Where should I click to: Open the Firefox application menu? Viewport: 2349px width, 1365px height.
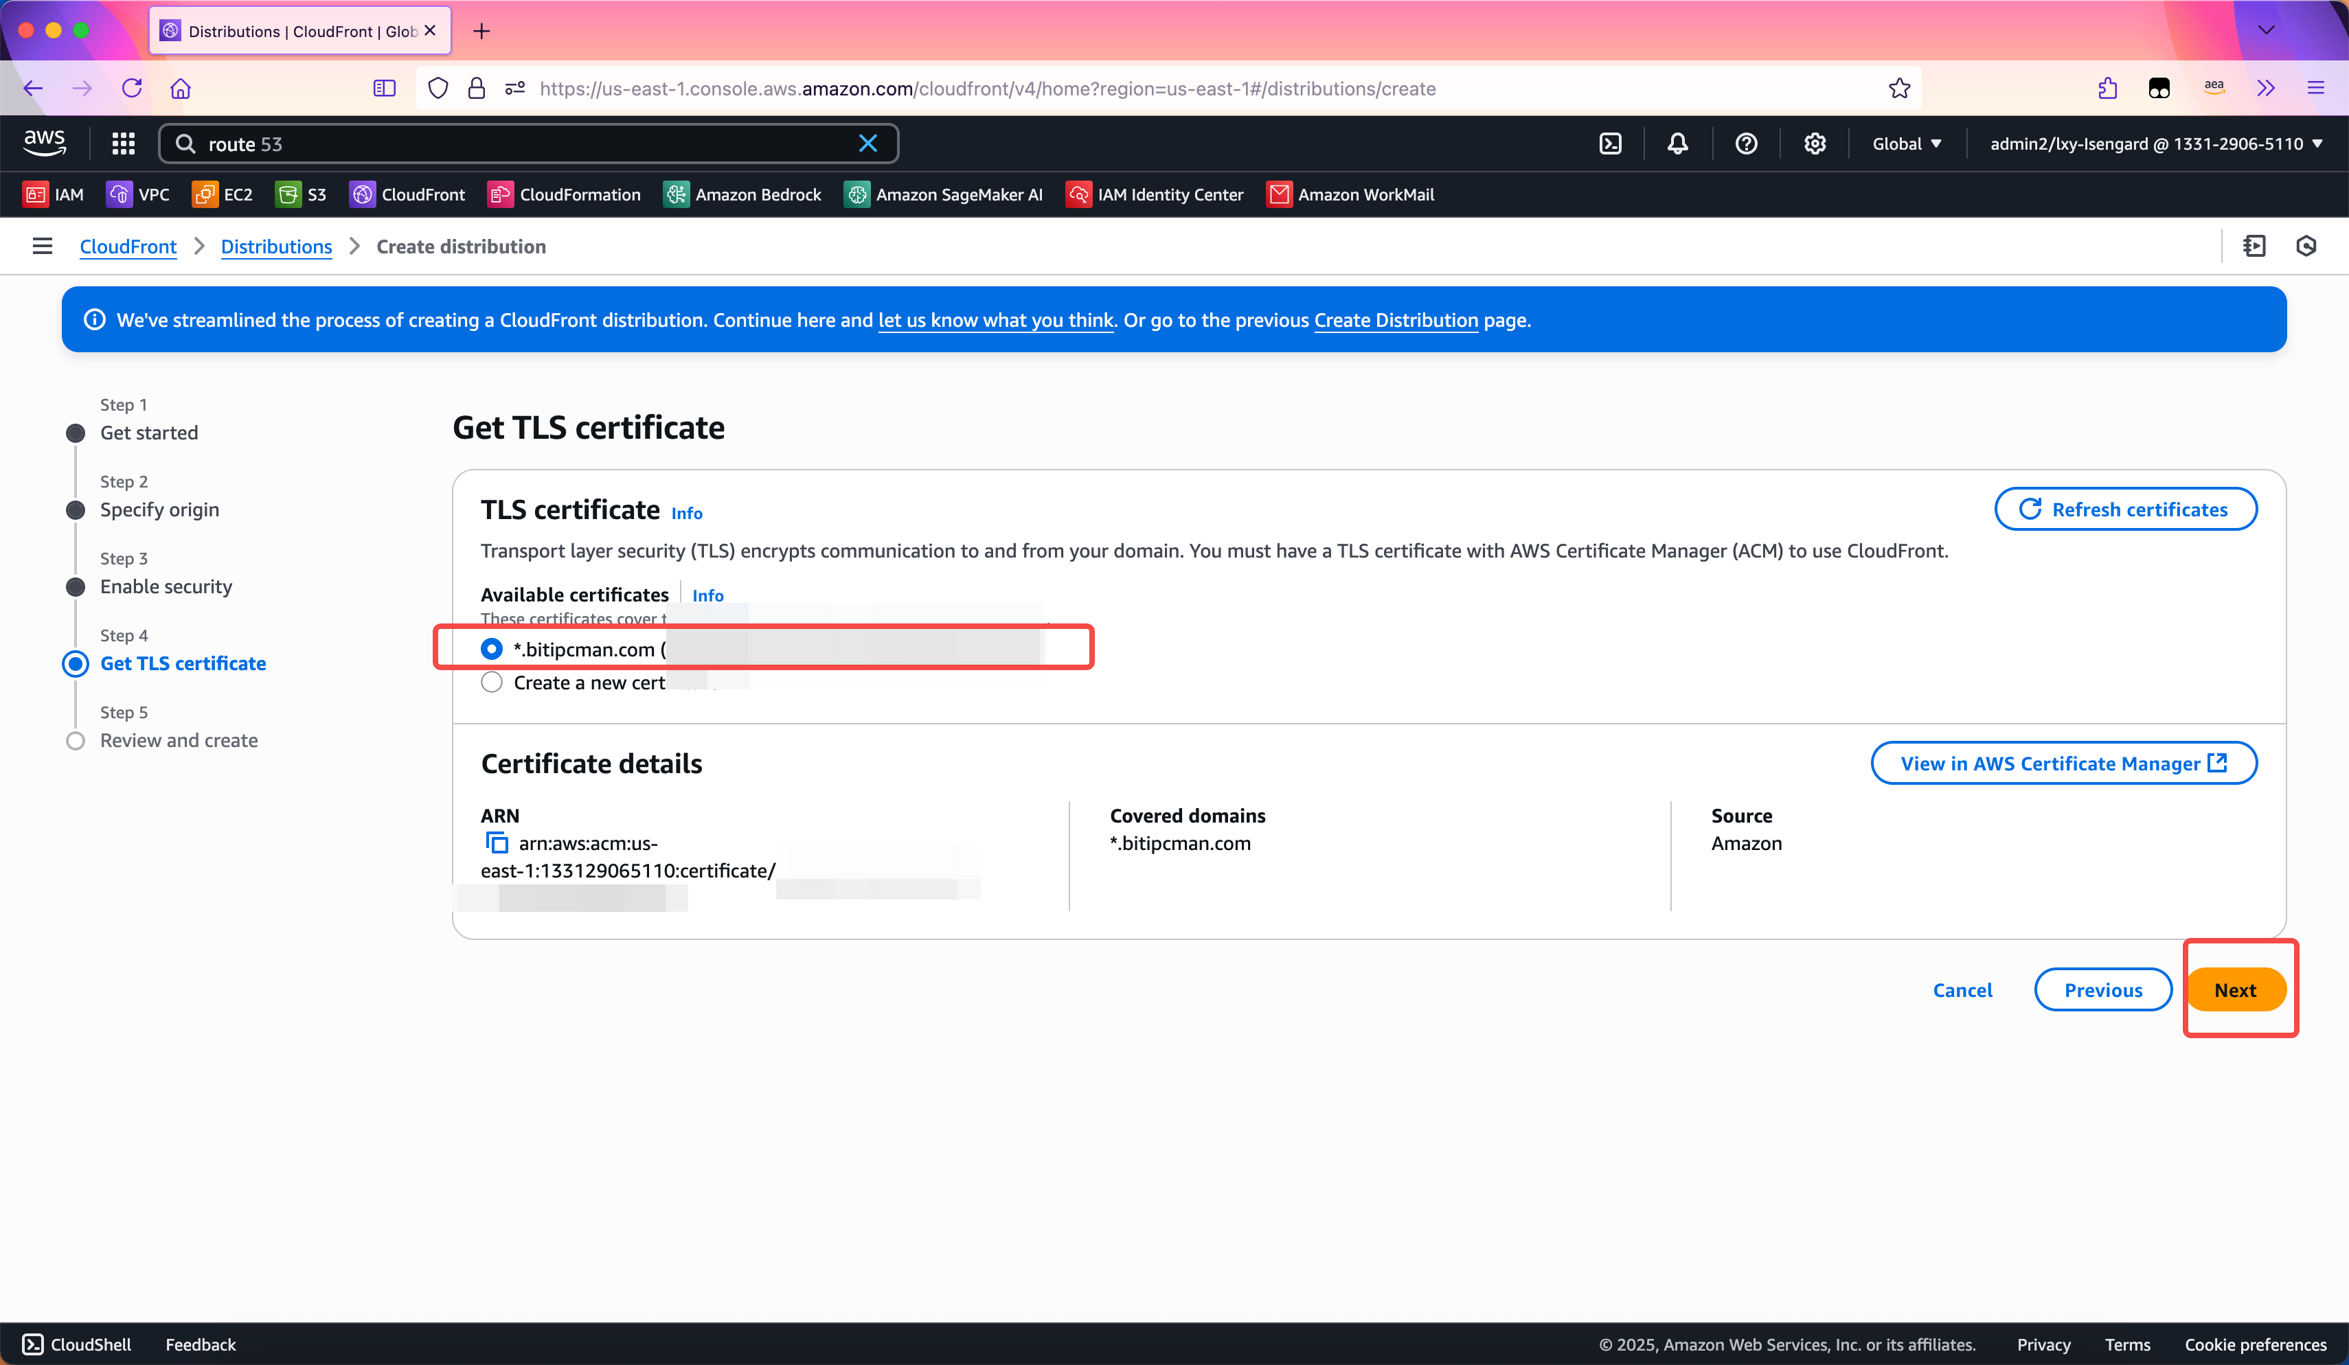pyautogui.click(x=2315, y=89)
